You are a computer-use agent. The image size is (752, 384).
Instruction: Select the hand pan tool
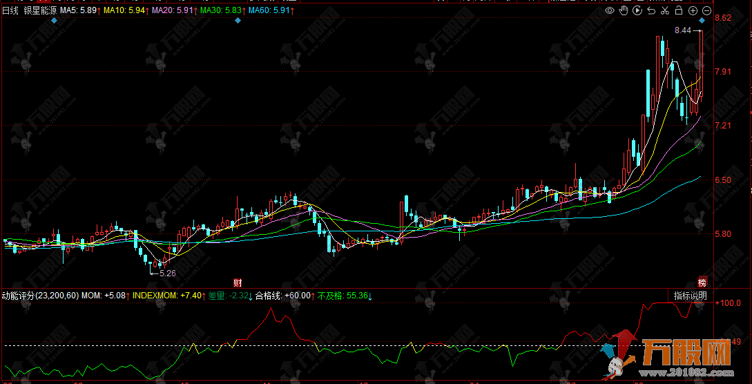pos(624,10)
